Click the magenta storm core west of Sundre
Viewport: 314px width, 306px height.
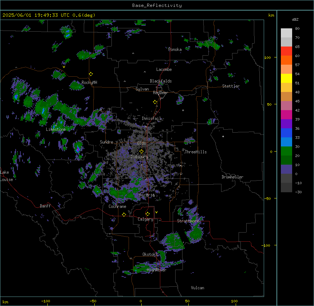[78, 149]
